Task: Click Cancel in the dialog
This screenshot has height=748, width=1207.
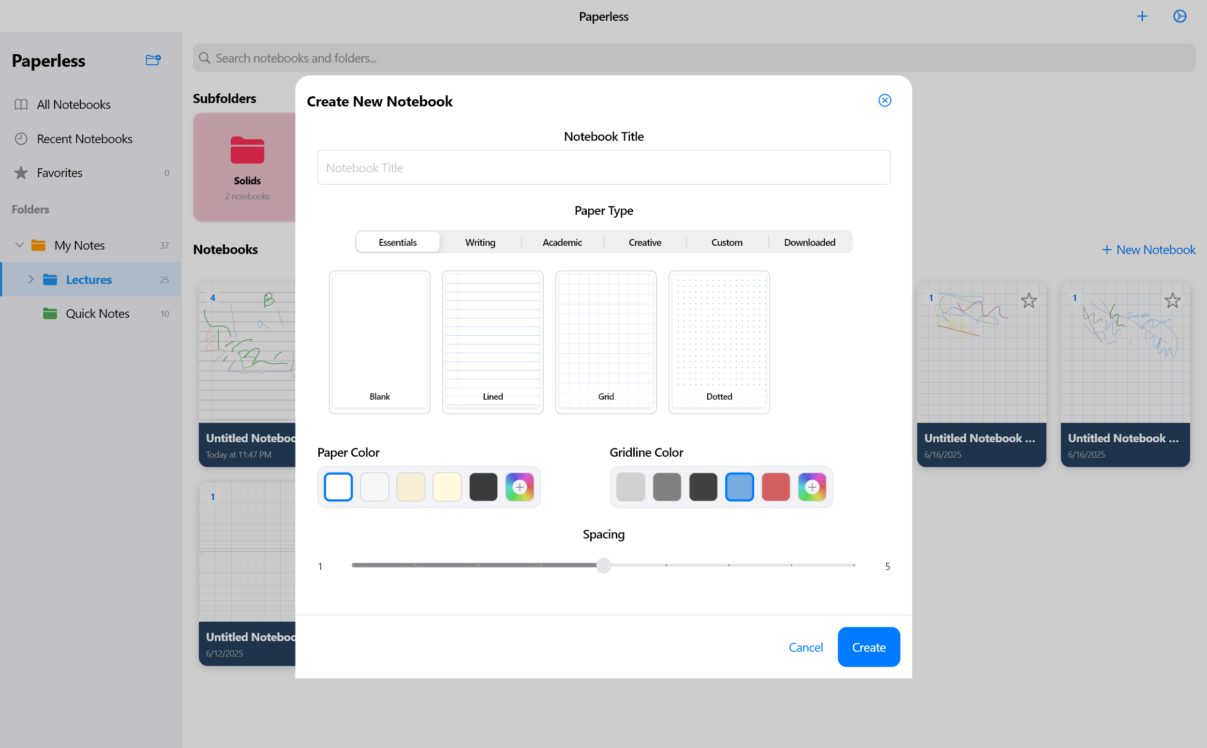Action: pyautogui.click(x=805, y=647)
